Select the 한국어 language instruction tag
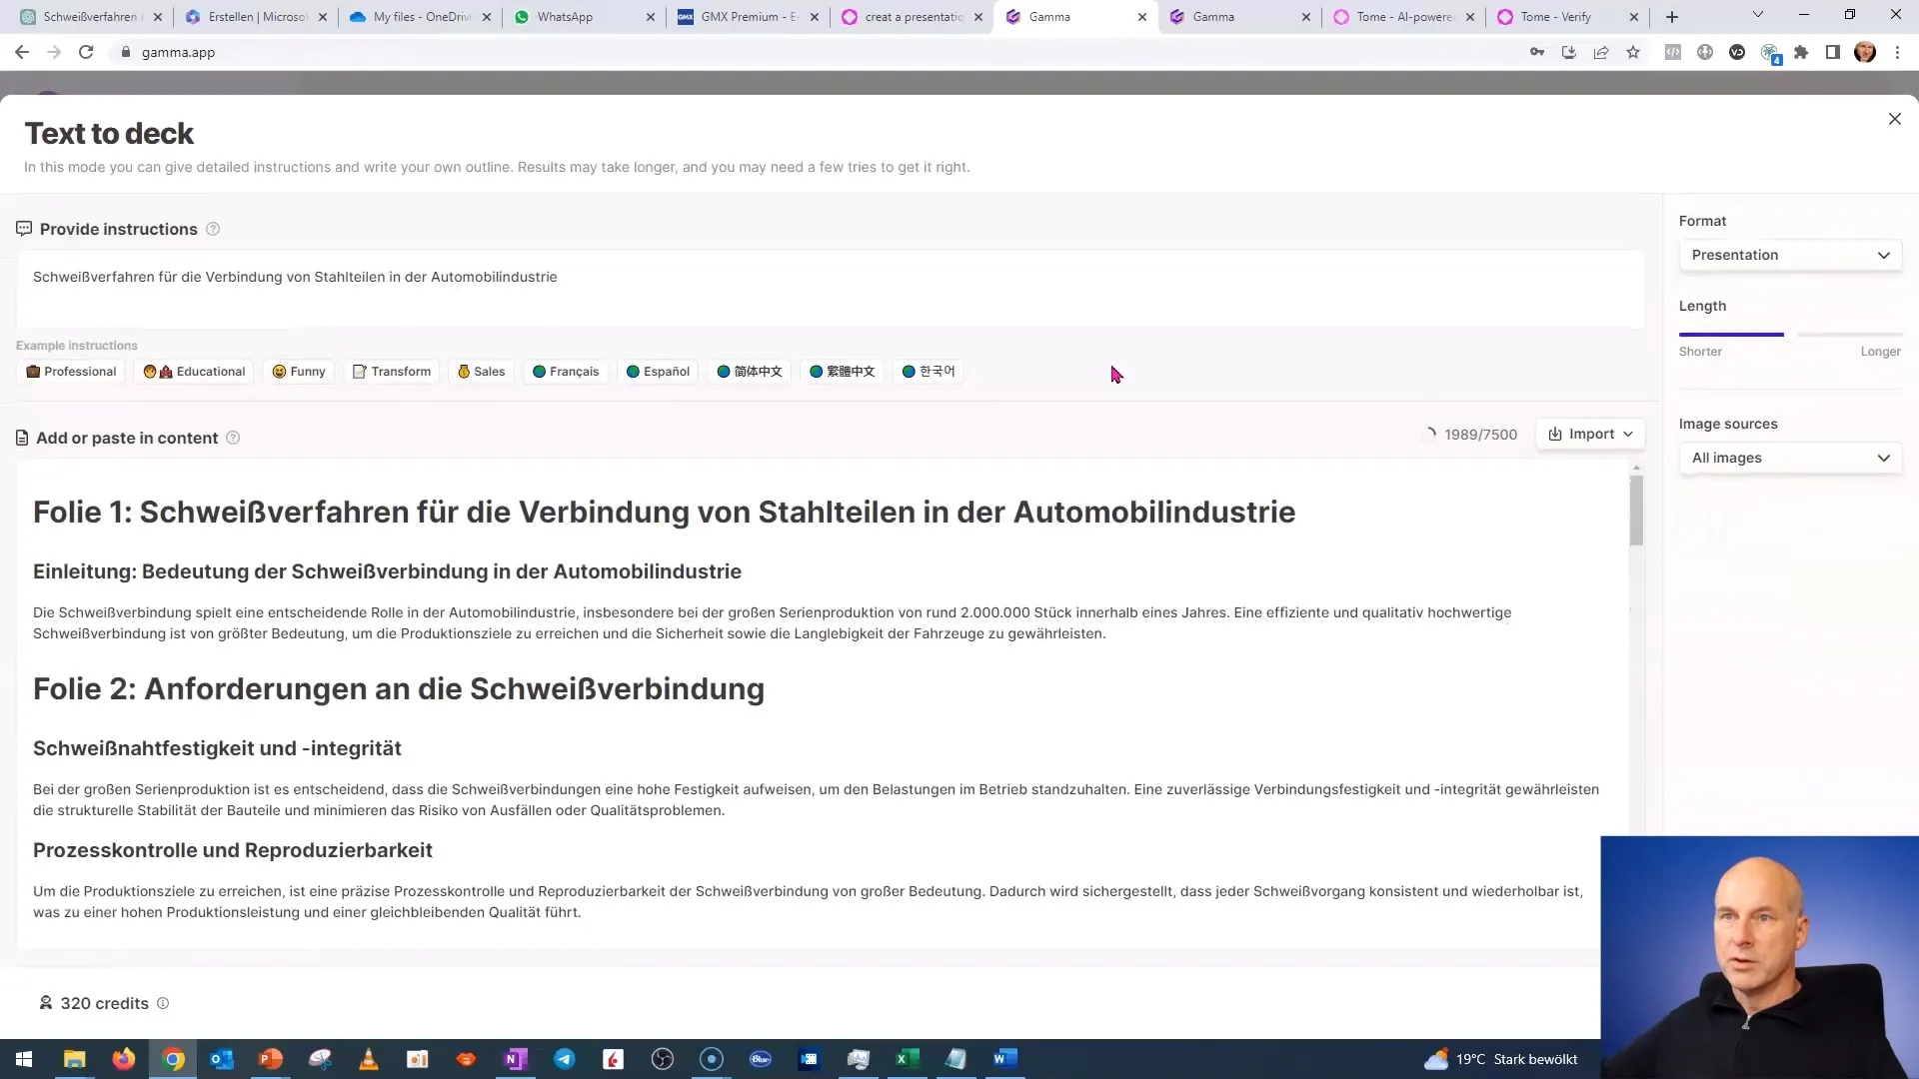 coord(930,371)
